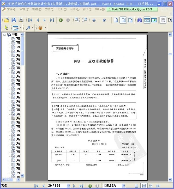The width and height of the screenshot is (174, 189).
Task: Save the document with floppy icon
Action: [14, 20]
